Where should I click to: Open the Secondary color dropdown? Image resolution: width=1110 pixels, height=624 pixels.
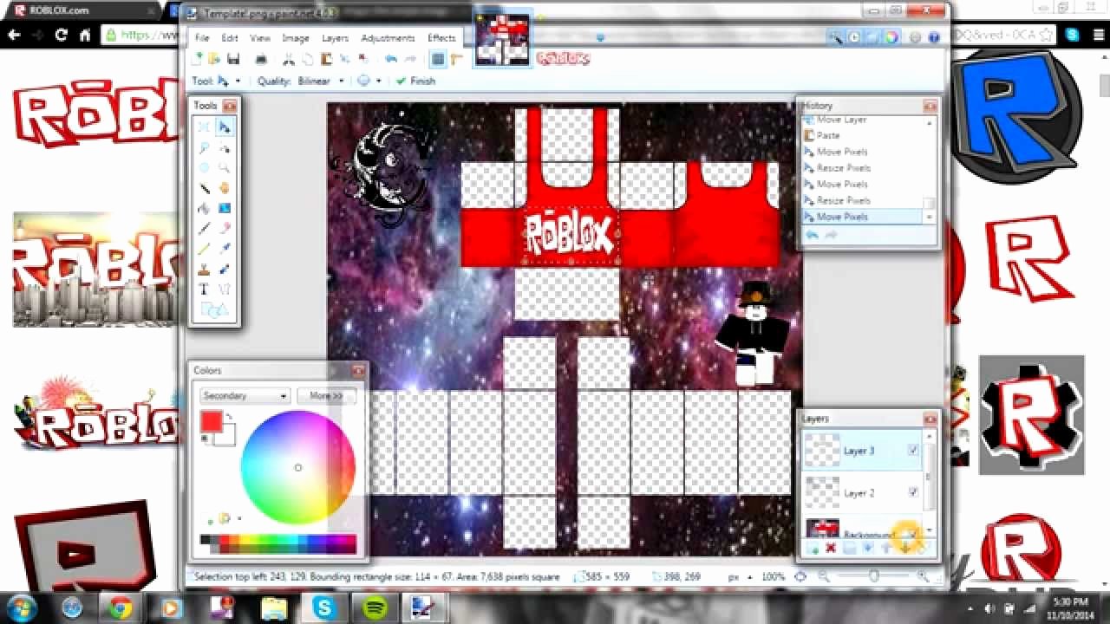[245, 395]
